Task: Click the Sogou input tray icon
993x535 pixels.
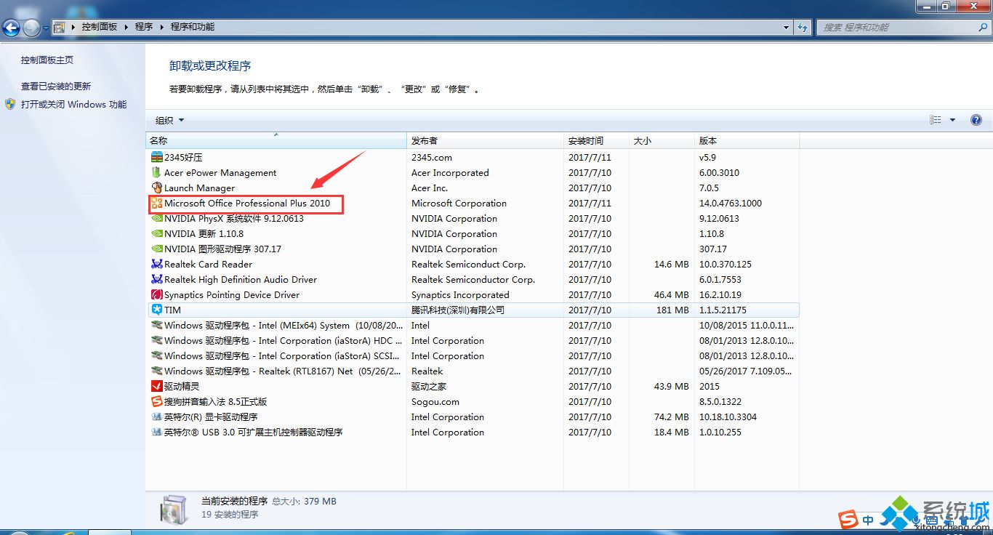Action: pos(848,520)
